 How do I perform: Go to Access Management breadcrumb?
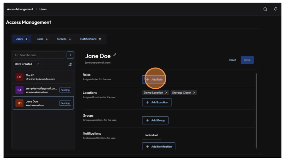point(20,9)
